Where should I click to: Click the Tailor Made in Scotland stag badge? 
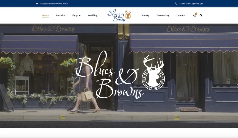click(153, 73)
